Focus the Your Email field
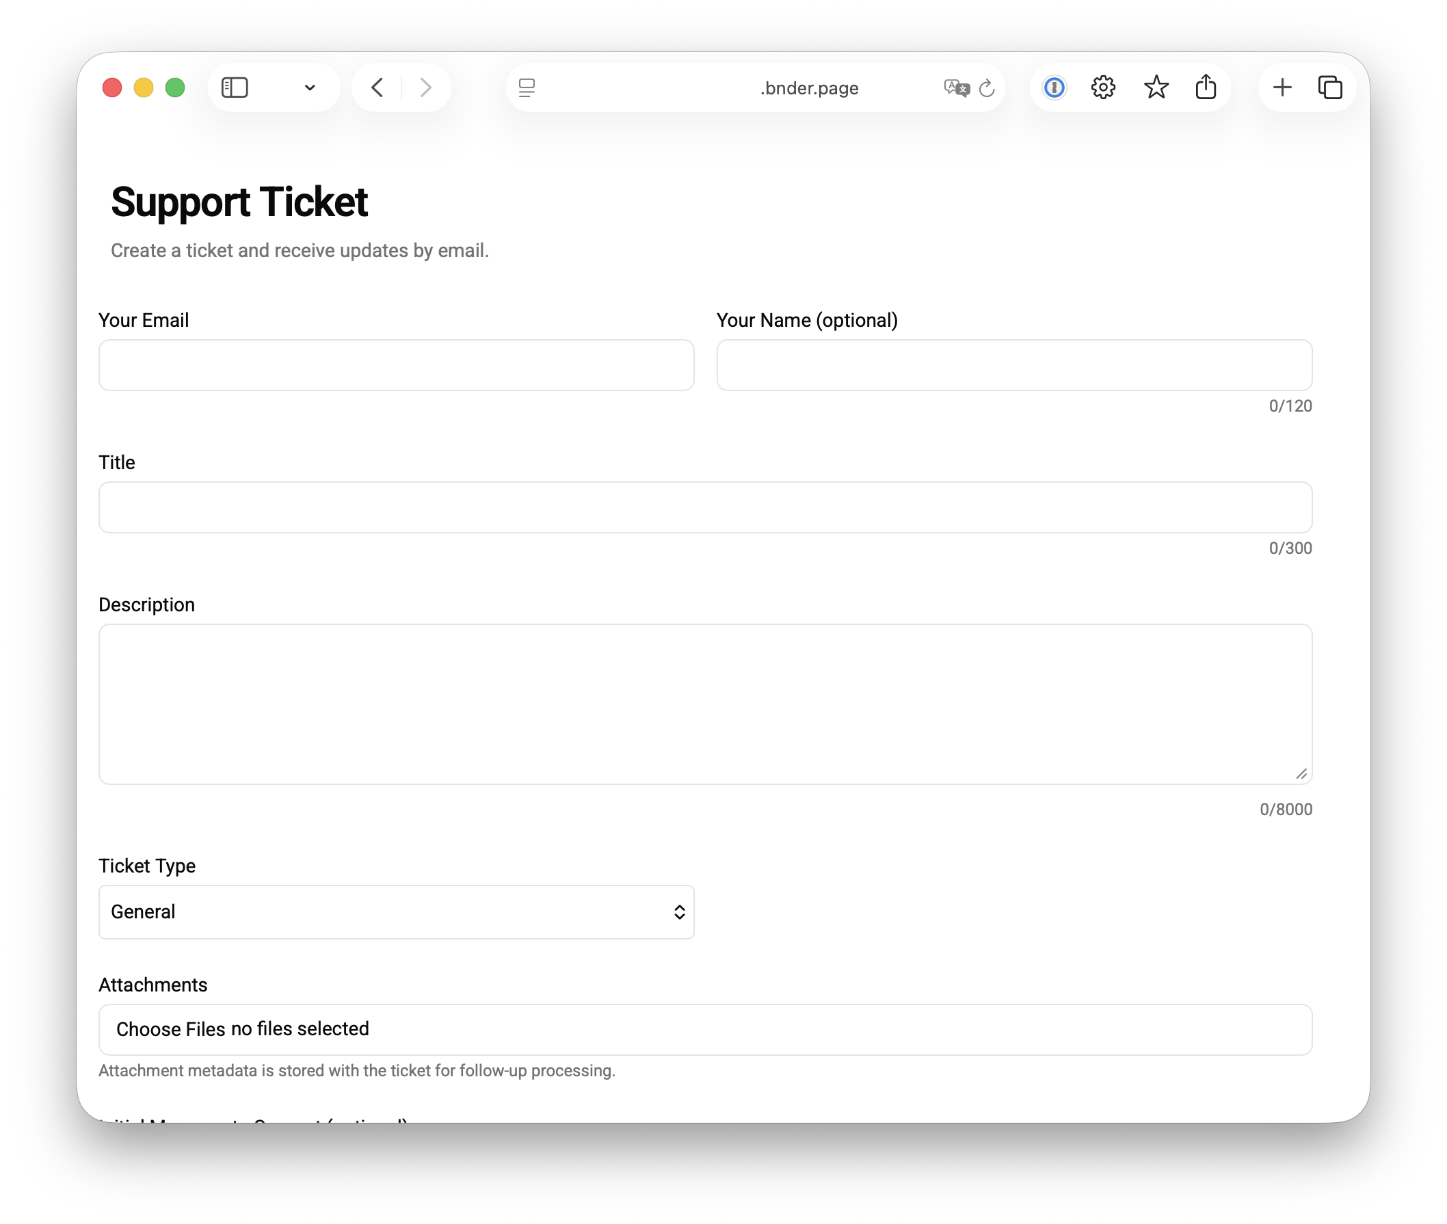1447x1224 pixels. click(x=395, y=364)
